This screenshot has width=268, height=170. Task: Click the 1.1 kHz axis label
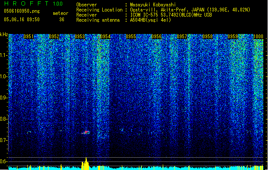point(4,55)
